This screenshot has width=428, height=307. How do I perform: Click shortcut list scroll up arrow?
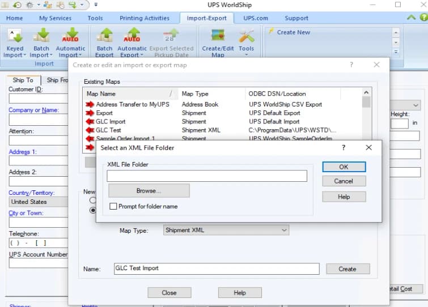click(x=396, y=33)
